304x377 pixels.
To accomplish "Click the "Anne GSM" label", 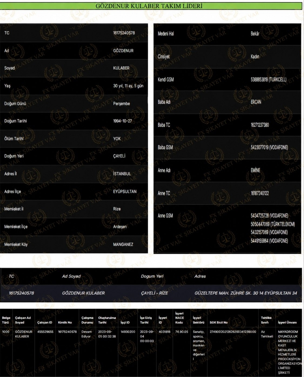I will (165, 215).
